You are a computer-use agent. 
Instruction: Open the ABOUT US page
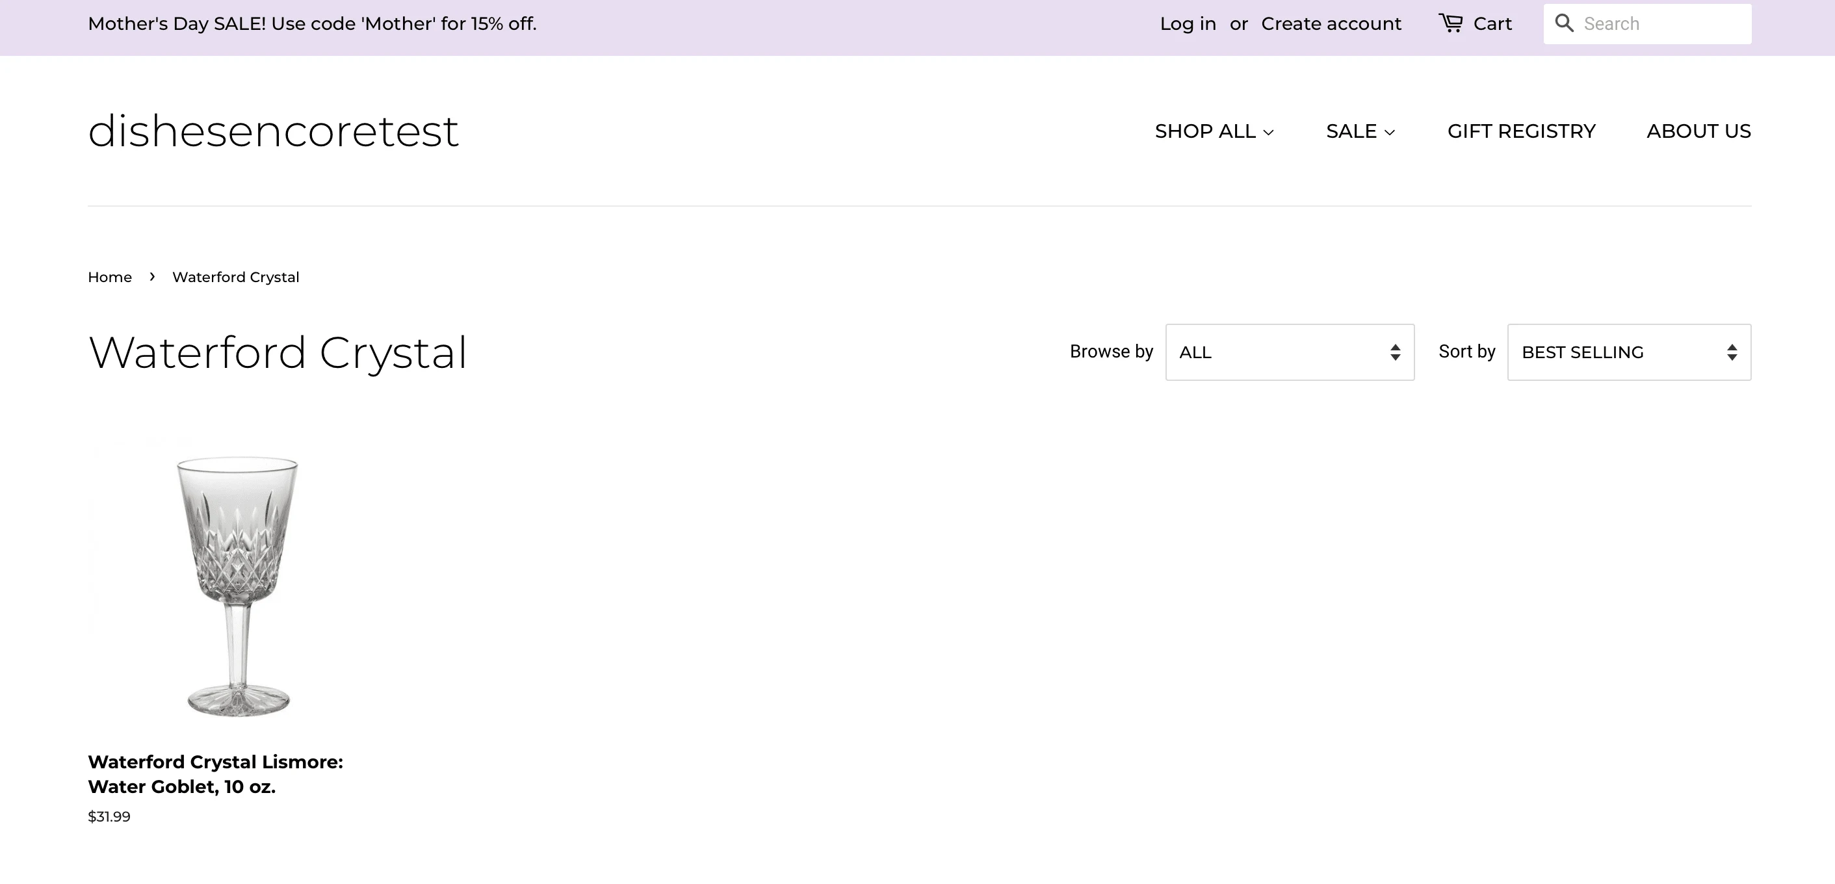point(1698,131)
